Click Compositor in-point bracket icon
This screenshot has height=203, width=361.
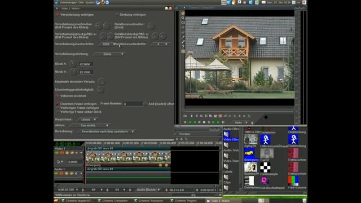(192, 116)
